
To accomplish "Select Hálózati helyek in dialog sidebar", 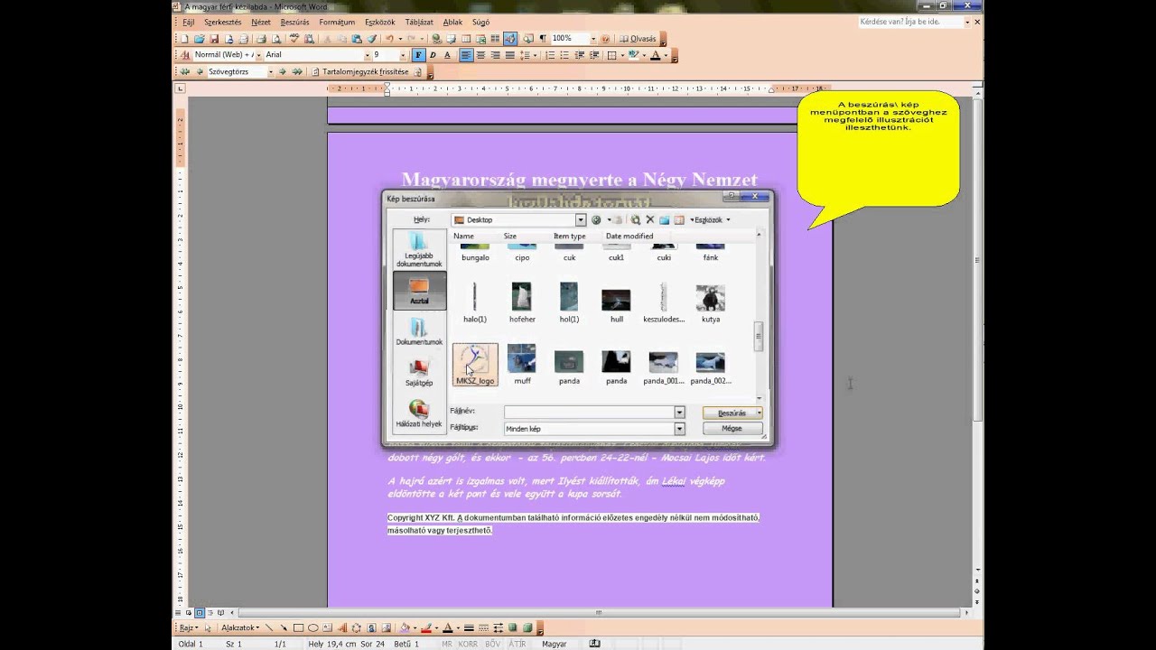I will 419,413.
